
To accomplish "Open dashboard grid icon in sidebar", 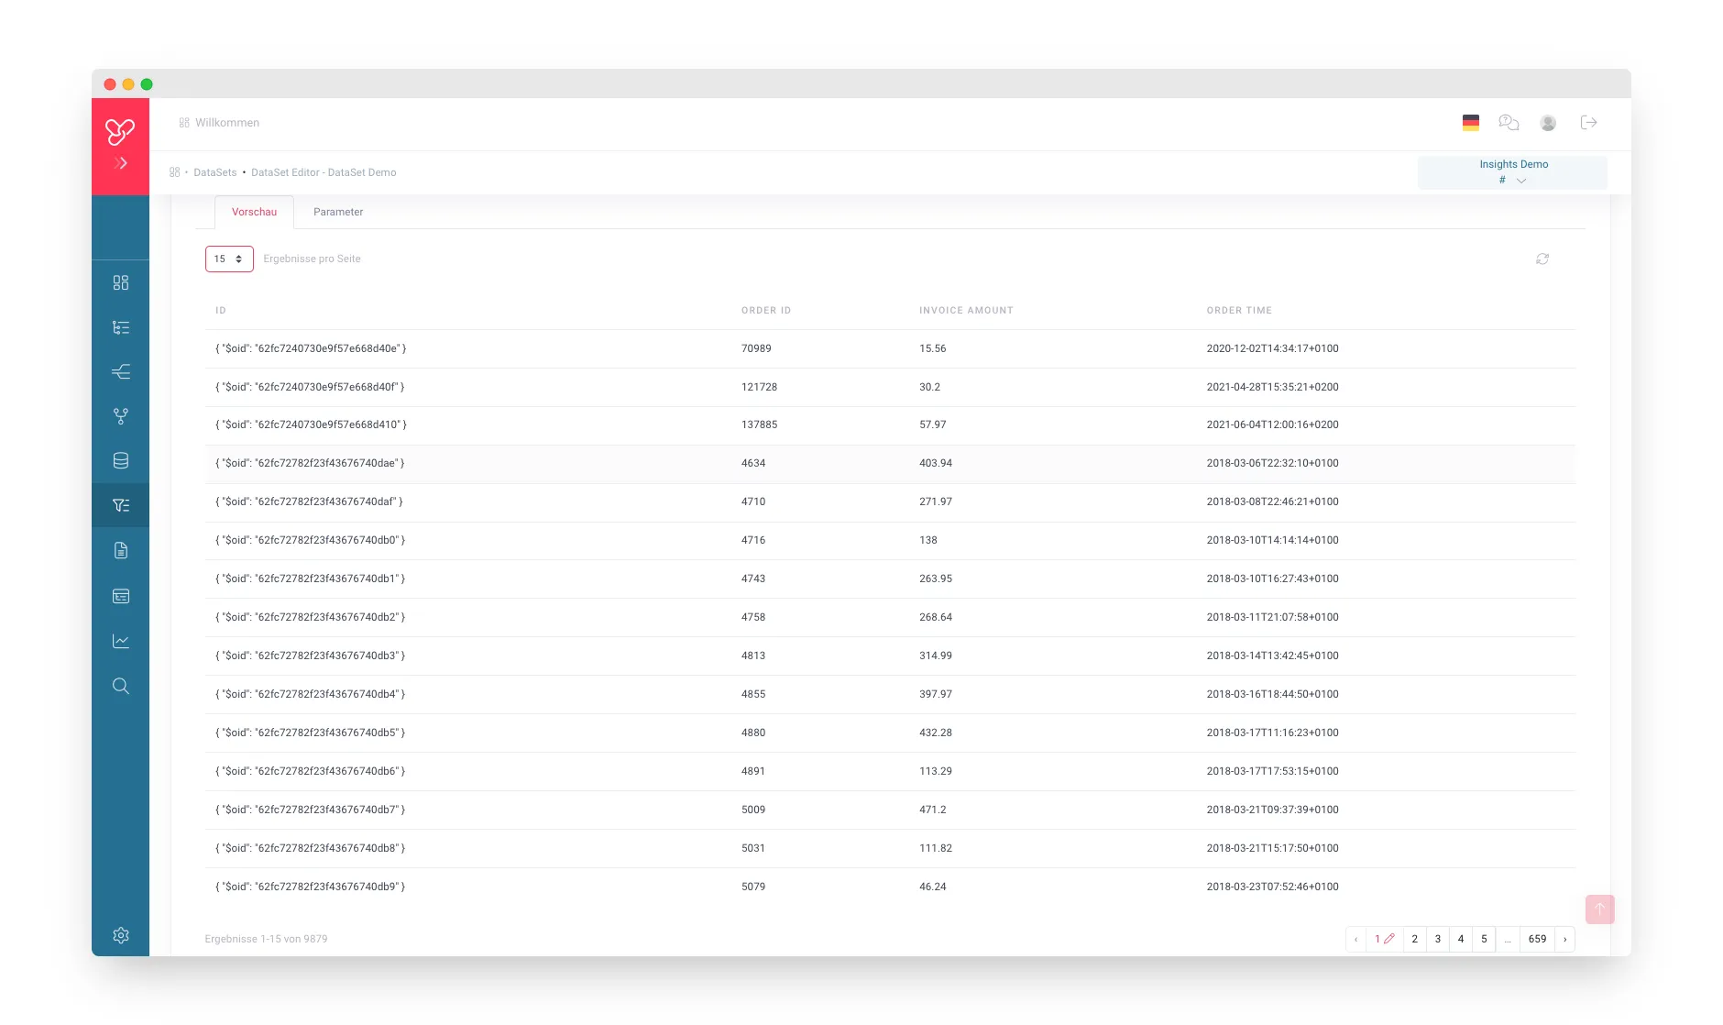I will tap(120, 282).
